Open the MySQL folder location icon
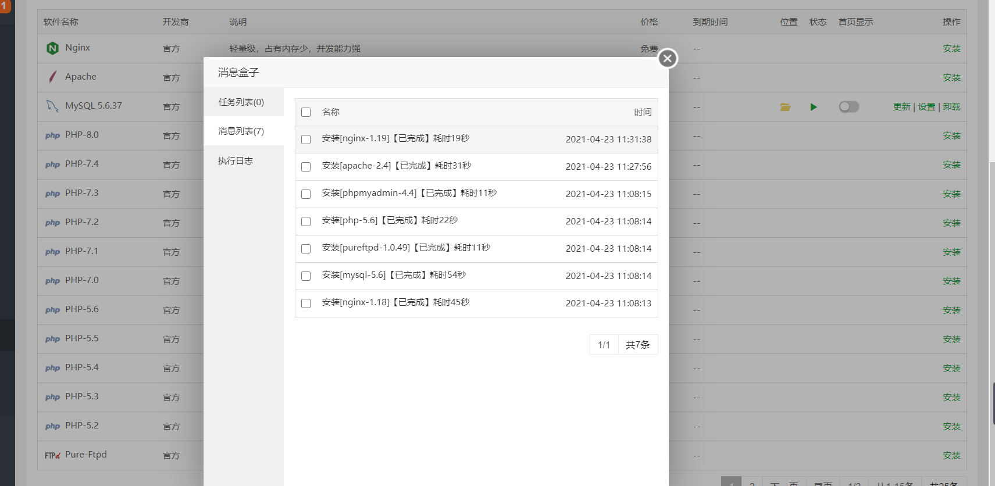Image resolution: width=995 pixels, height=486 pixels. tap(785, 107)
